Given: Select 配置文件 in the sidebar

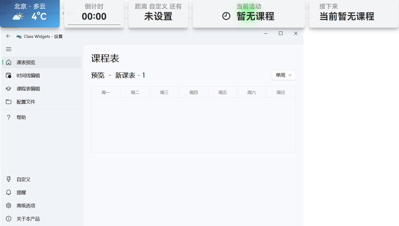Looking at the screenshot, I should coord(42,102).
